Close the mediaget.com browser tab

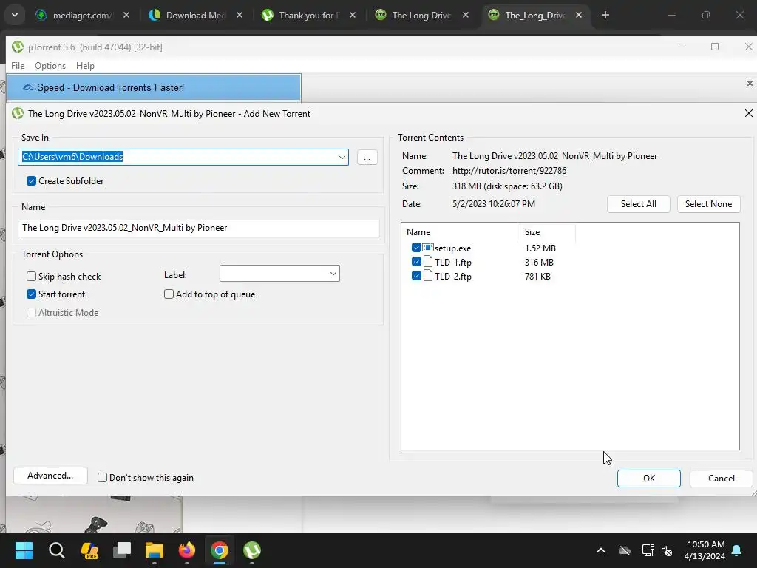[x=126, y=15]
